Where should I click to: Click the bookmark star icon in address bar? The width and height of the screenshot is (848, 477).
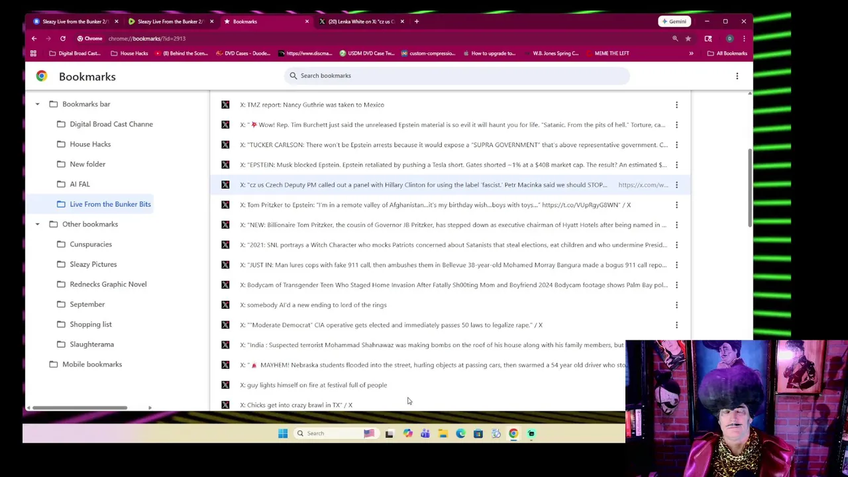(x=688, y=38)
